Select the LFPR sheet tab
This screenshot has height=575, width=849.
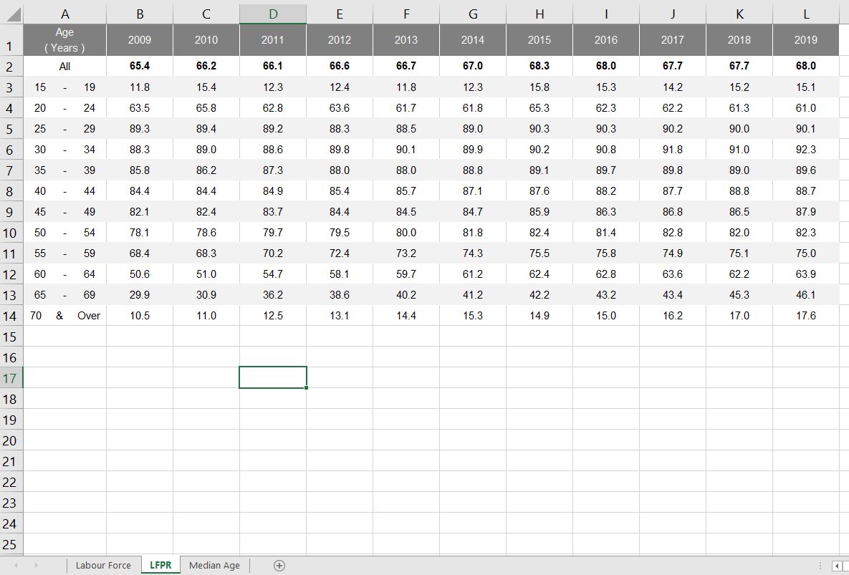click(160, 566)
